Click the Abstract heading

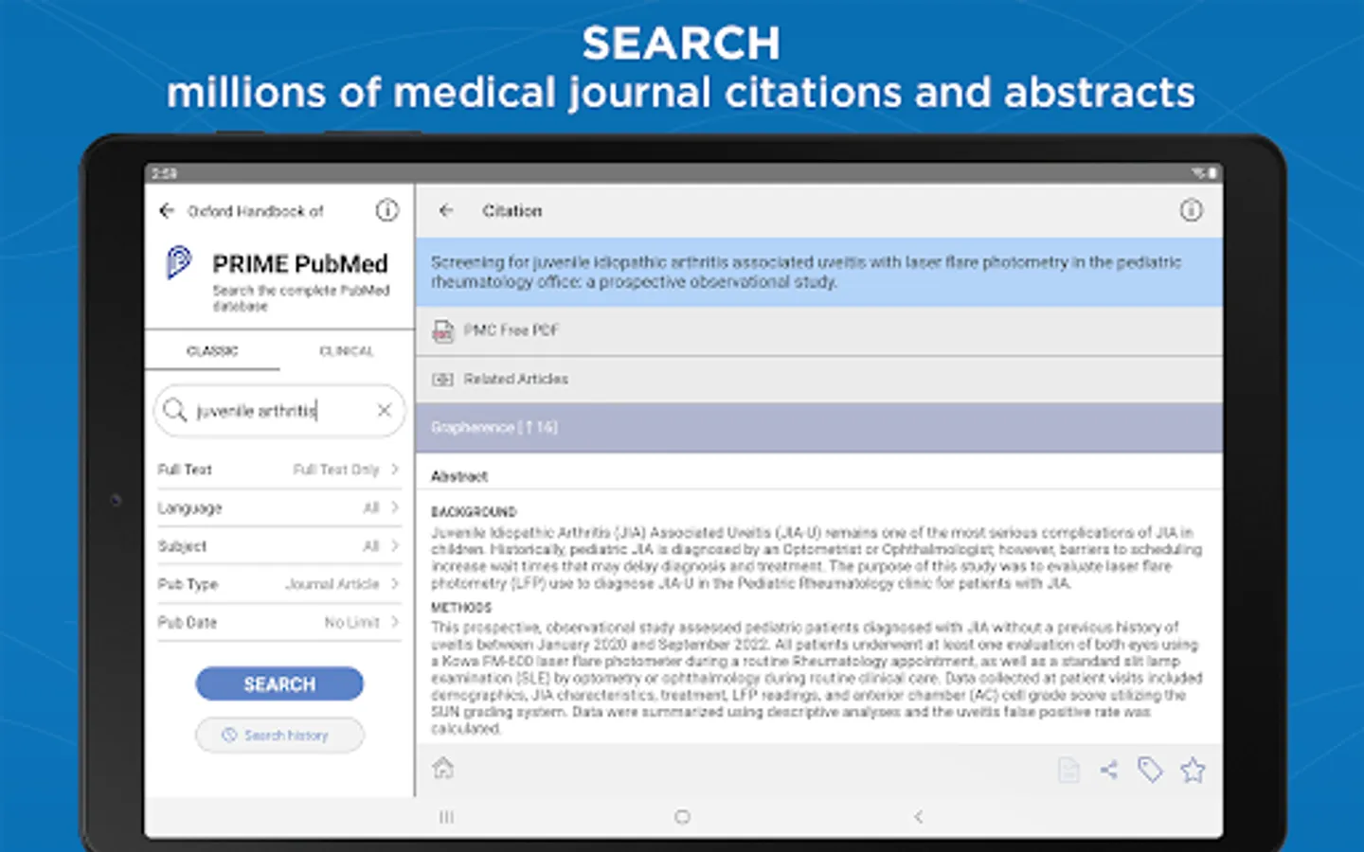click(x=459, y=476)
